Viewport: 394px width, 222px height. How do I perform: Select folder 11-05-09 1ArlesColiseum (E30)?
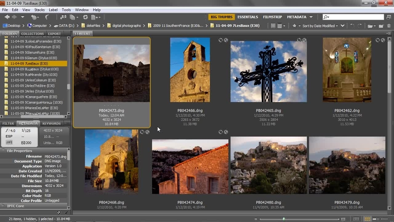(x=34, y=80)
